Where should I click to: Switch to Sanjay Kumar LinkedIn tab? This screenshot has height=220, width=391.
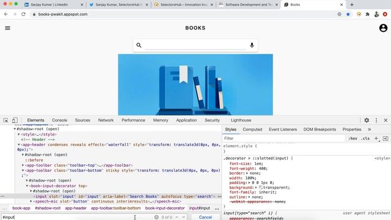[x=54, y=4]
